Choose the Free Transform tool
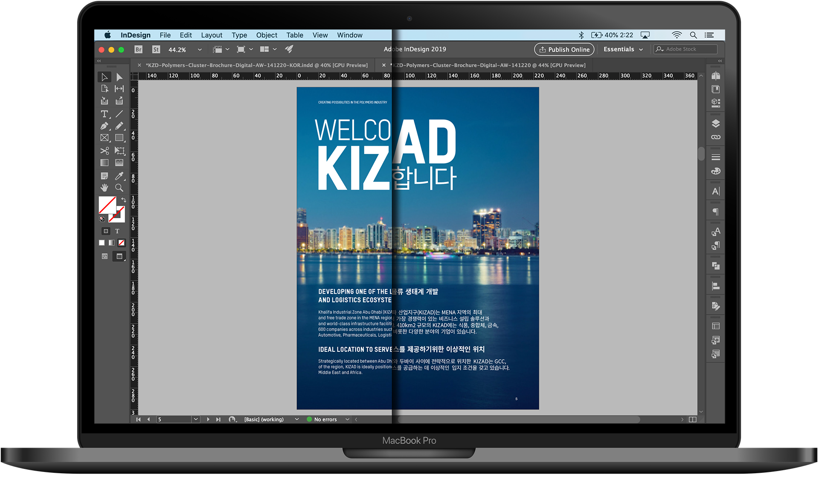 coord(119,150)
